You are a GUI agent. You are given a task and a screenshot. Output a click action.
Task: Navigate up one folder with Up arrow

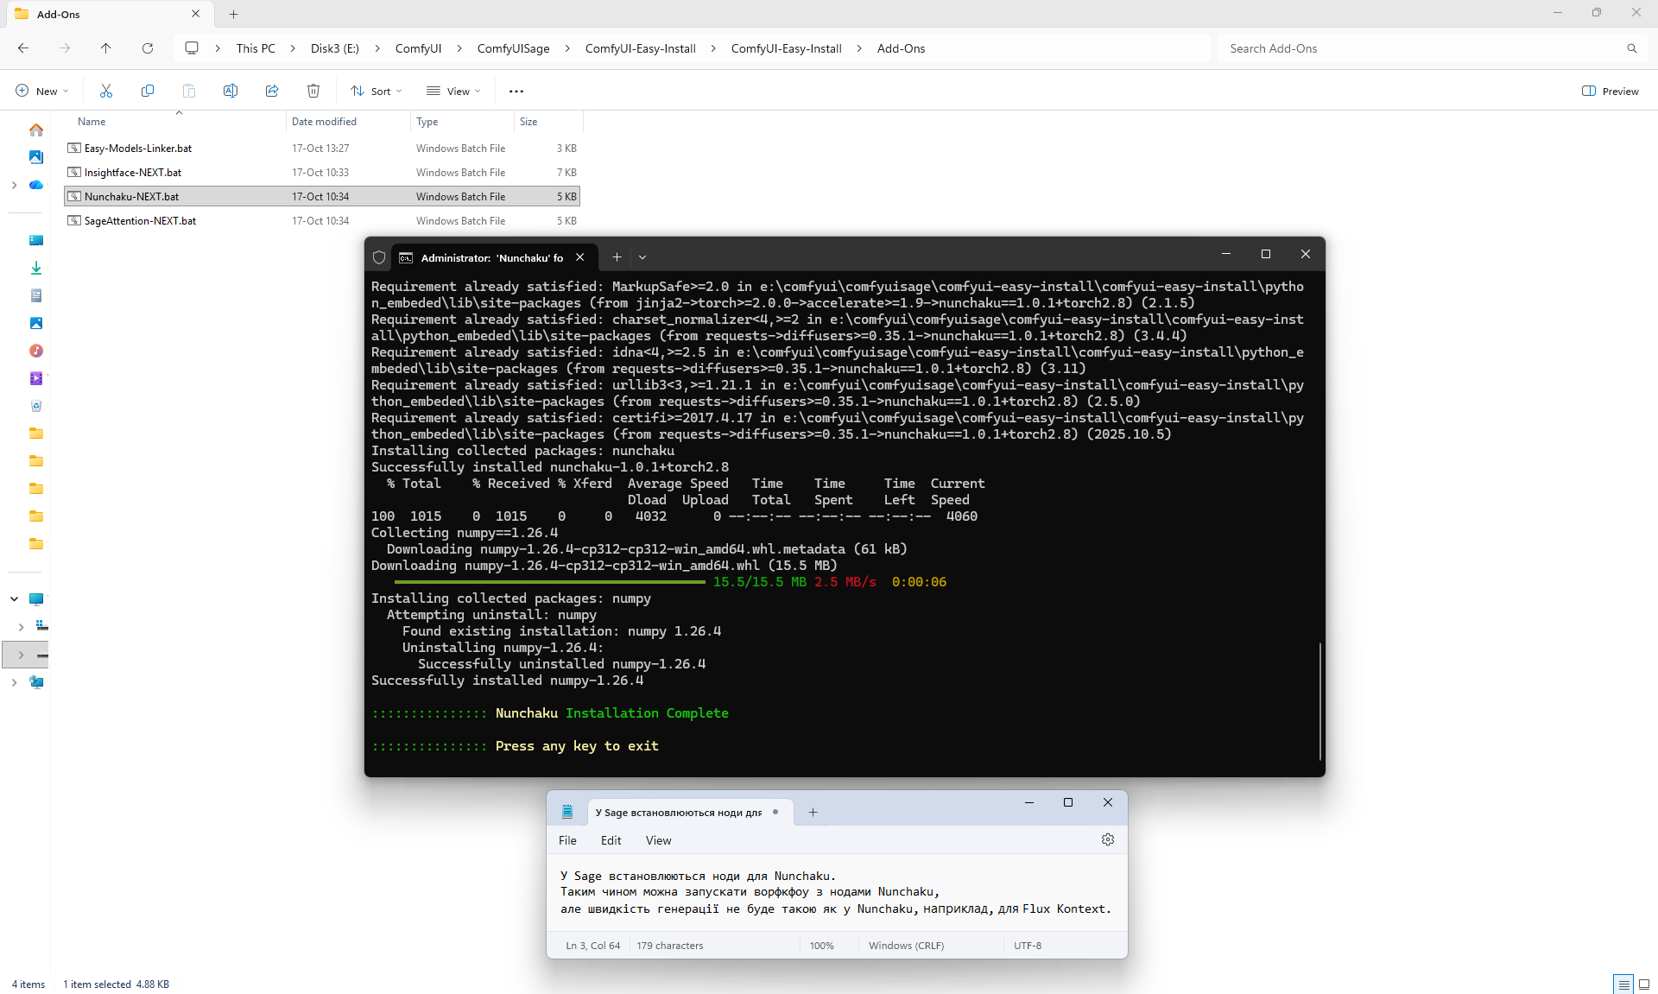pos(106,48)
